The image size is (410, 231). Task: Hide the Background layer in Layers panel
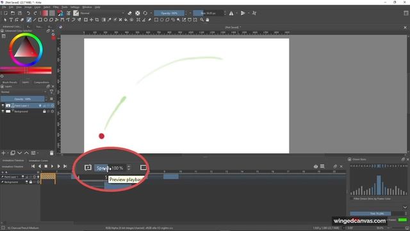3,111
